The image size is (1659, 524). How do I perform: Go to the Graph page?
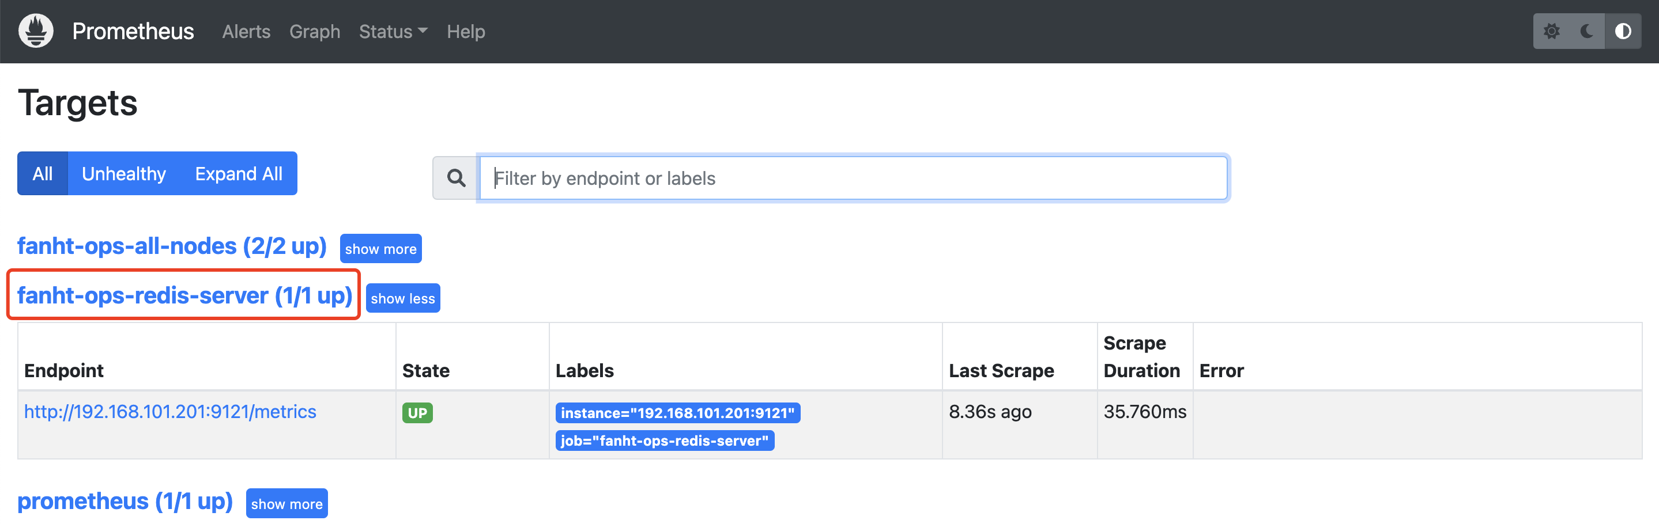coord(314,32)
